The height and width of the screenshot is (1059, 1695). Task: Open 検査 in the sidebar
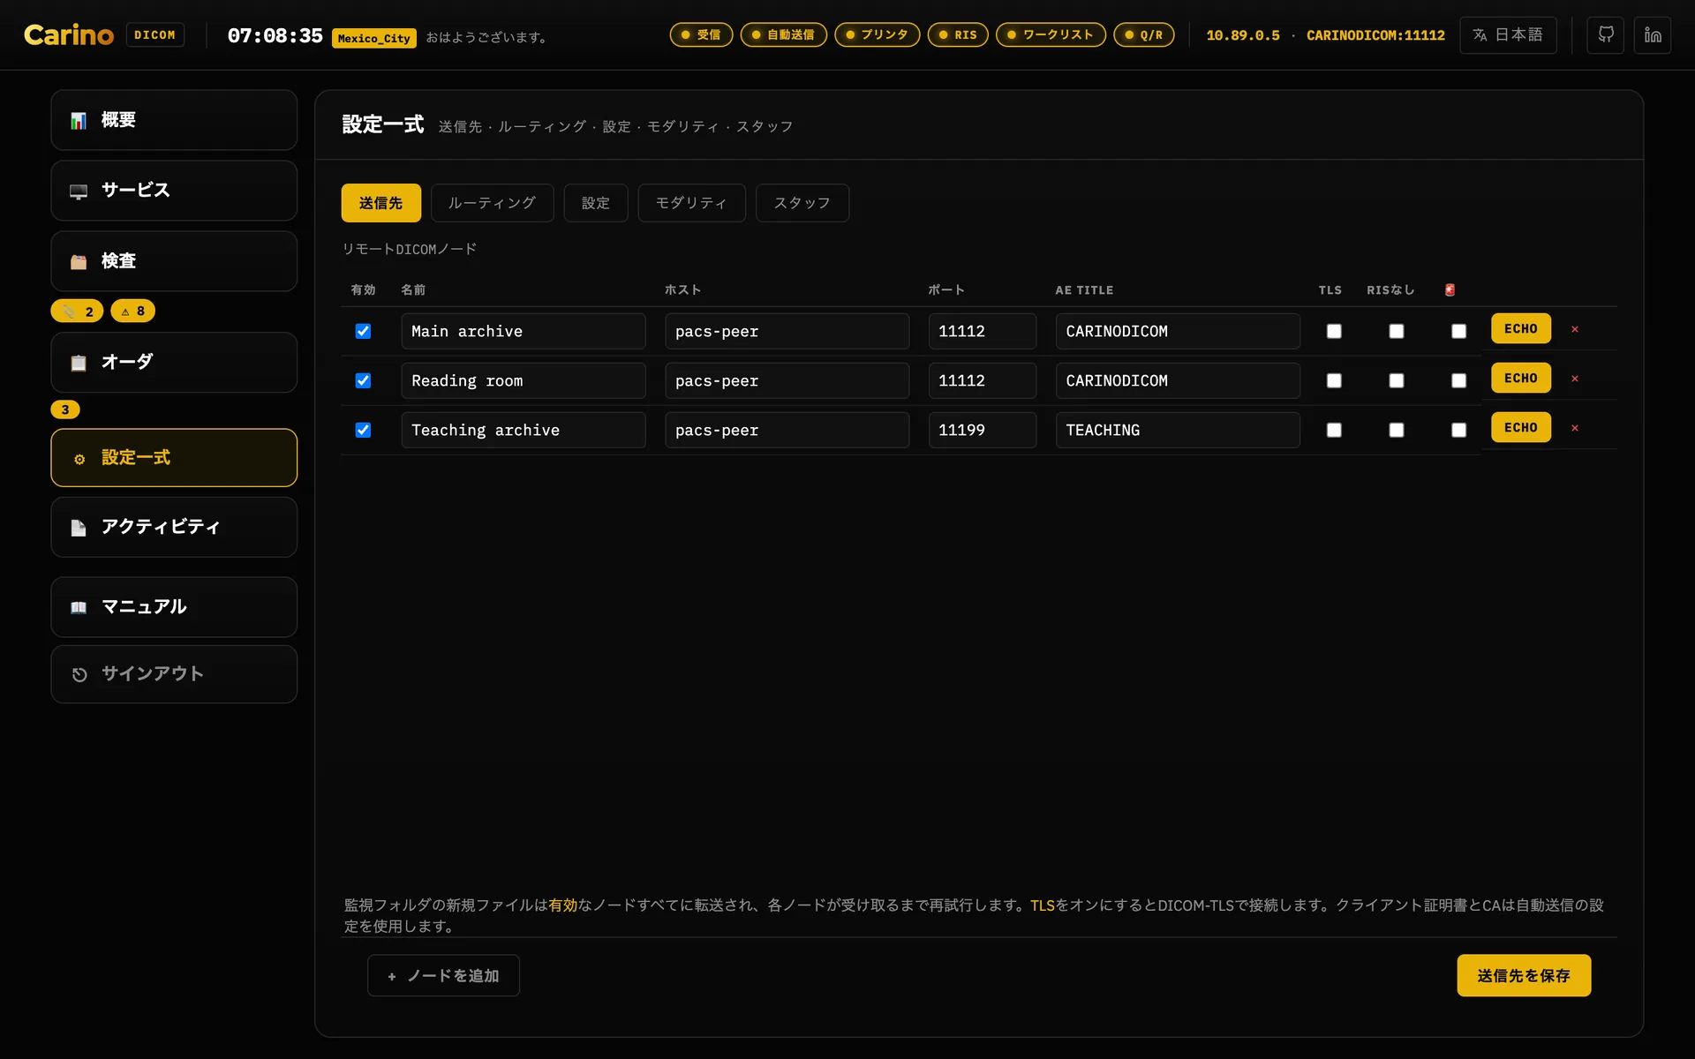coord(174,261)
